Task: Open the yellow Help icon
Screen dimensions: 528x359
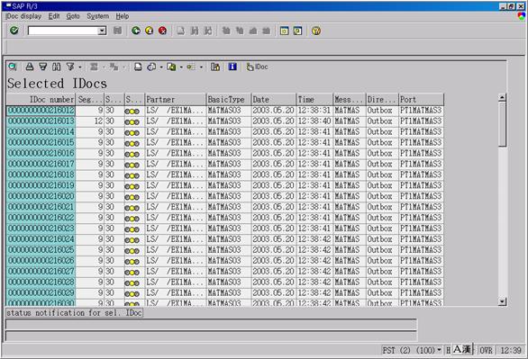Action: tap(316, 31)
